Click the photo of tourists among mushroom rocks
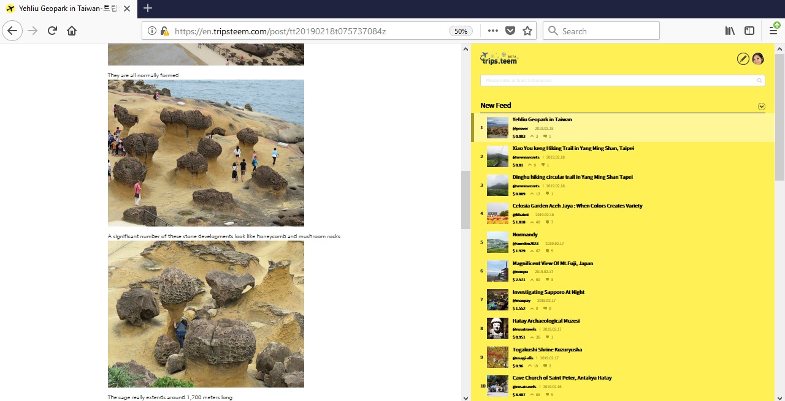The image size is (785, 401). 206,153
